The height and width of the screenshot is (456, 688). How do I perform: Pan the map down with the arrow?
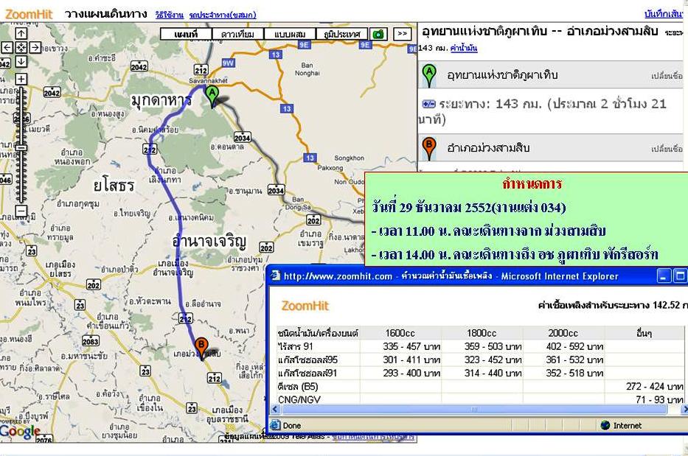21,62
